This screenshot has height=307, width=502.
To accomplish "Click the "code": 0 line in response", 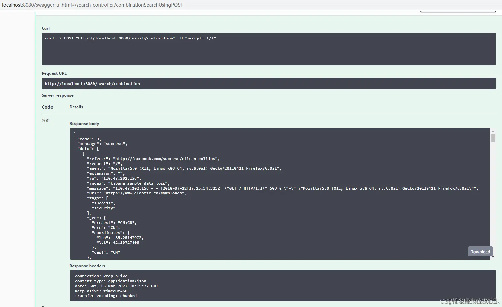I will [x=89, y=139].
